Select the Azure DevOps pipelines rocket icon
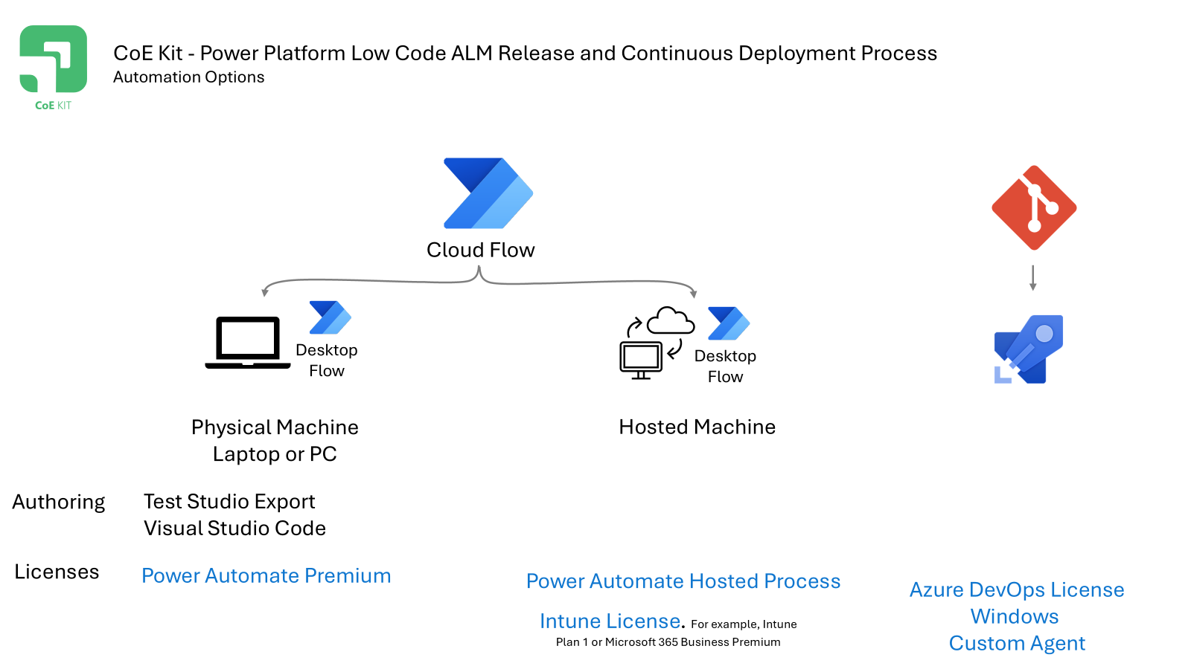 coord(1029,349)
